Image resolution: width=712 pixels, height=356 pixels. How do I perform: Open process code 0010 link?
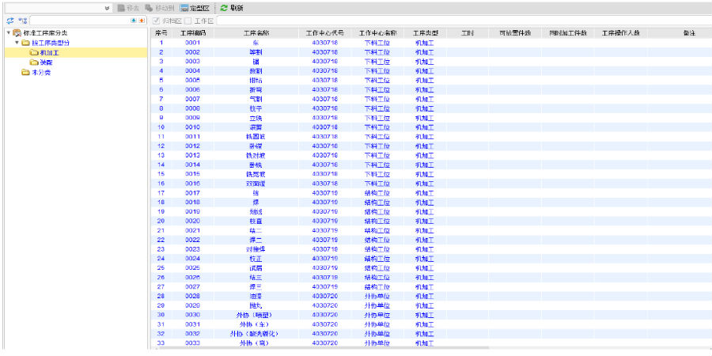(x=192, y=127)
